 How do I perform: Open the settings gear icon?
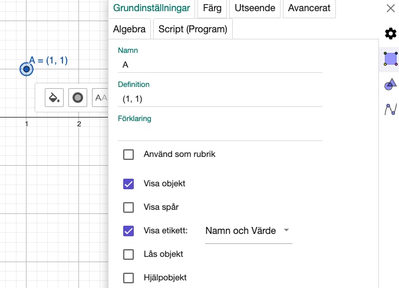pyautogui.click(x=390, y=34)
